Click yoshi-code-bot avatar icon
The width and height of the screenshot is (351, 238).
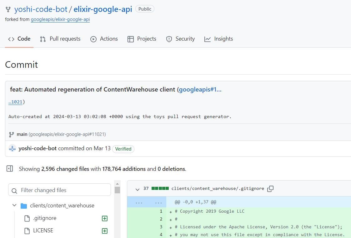[12, 148]
